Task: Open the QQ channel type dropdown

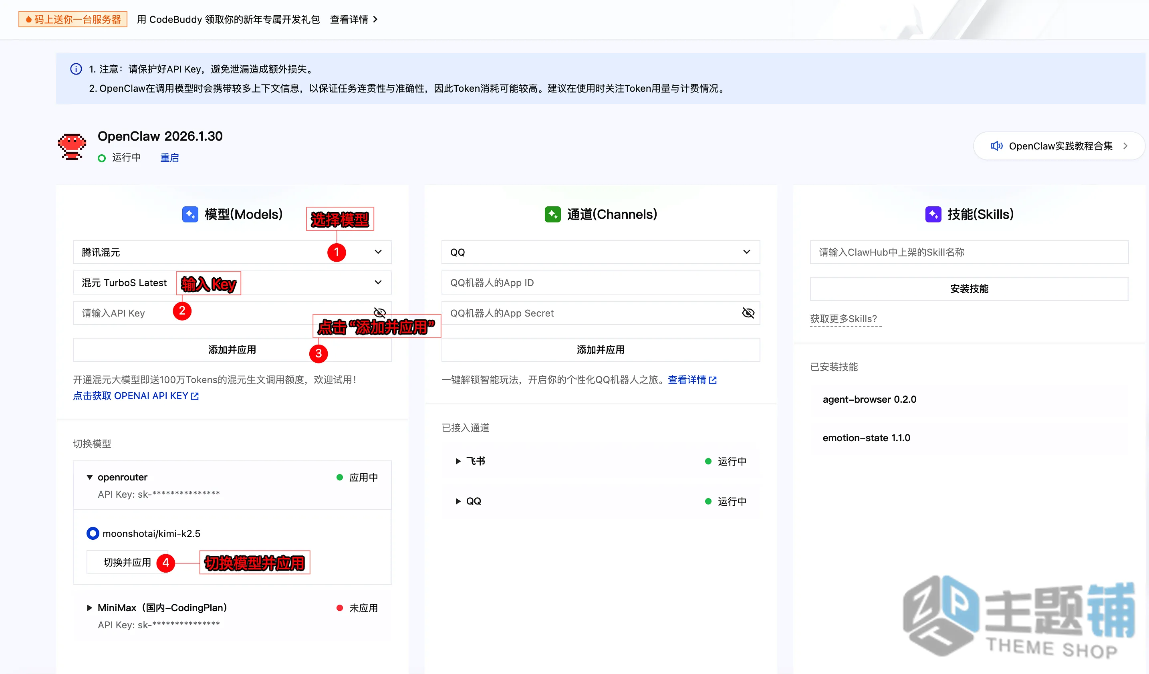Action: [601, 252]
